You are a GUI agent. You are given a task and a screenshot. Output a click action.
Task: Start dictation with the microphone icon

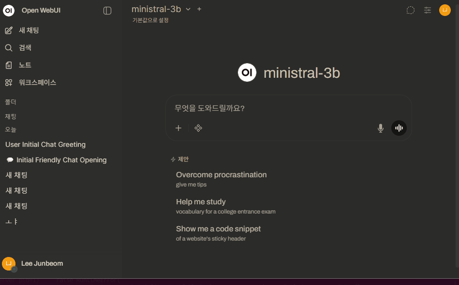click(381, 128)
